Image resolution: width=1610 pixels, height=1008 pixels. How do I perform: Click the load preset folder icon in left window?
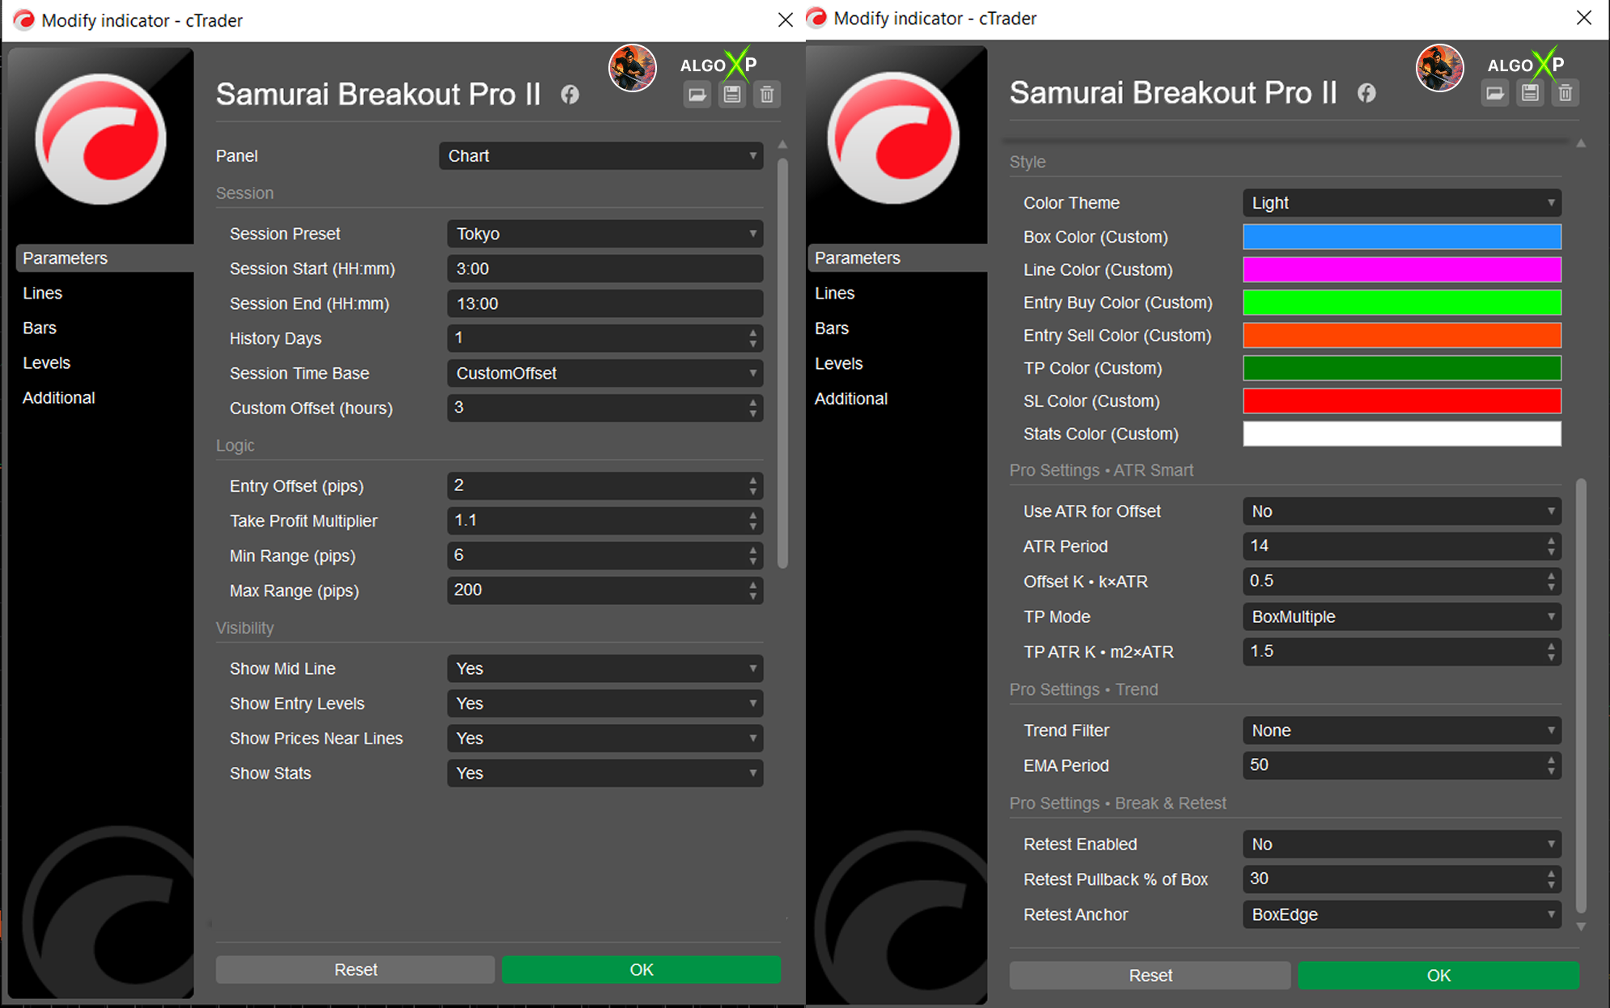(x=697, y=95)
